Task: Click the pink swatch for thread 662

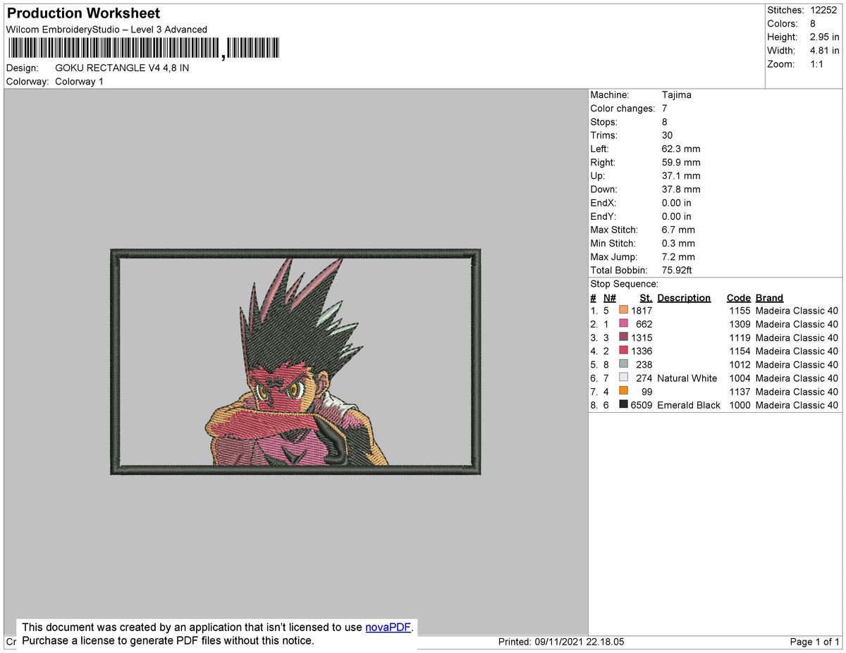Action: click(623, 323)
